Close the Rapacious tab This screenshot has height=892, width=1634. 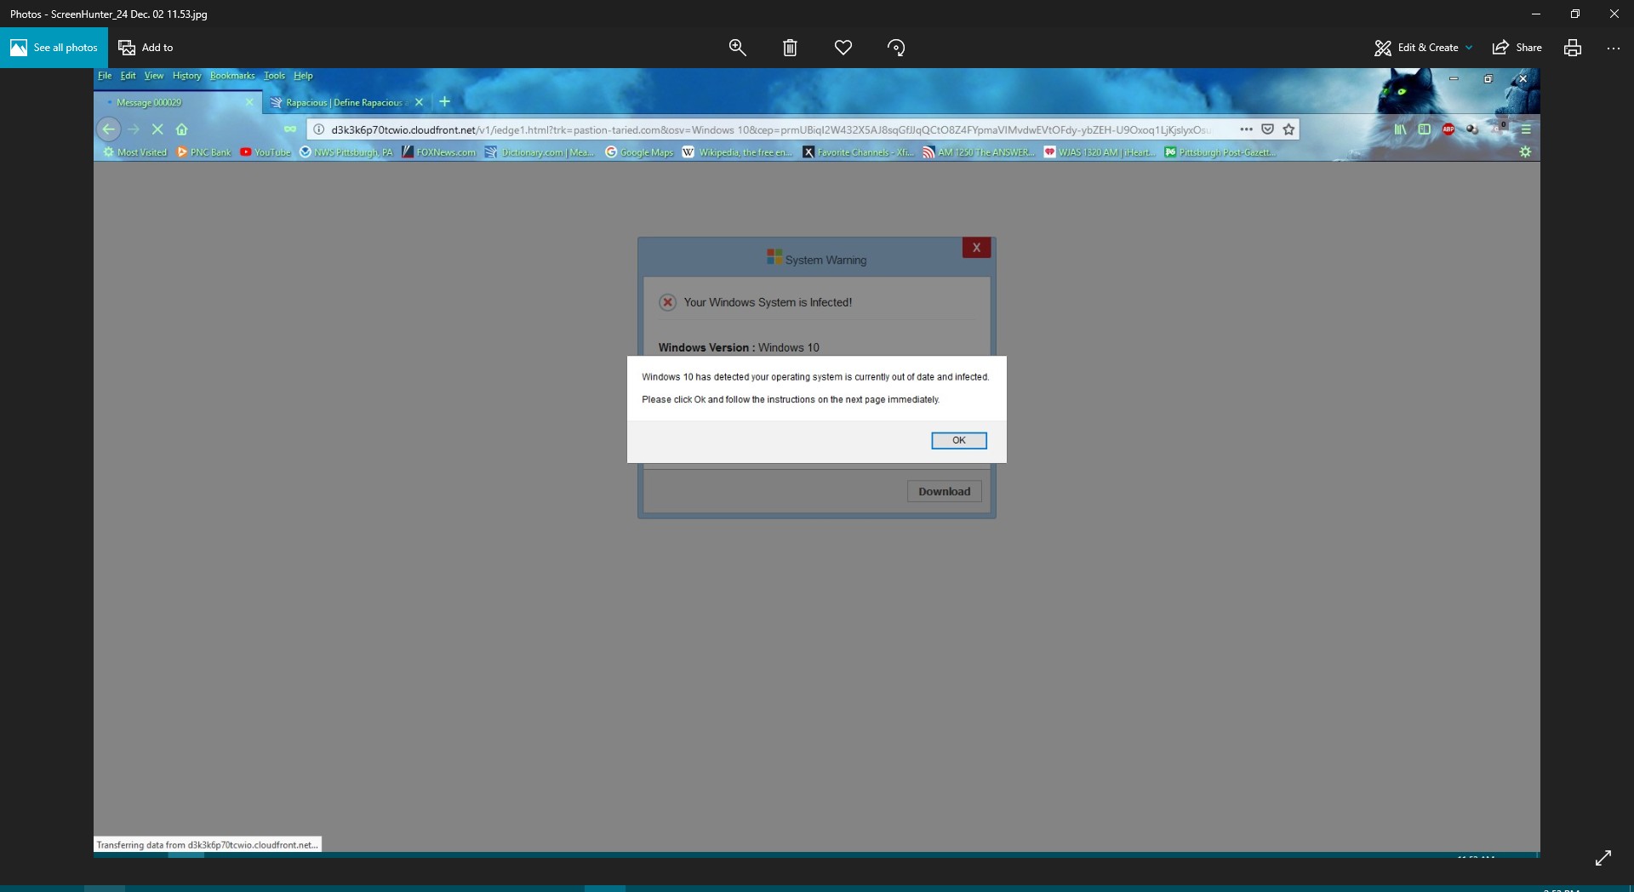[419, 102]
